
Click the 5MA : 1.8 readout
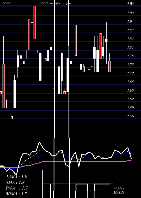(15, 182)
